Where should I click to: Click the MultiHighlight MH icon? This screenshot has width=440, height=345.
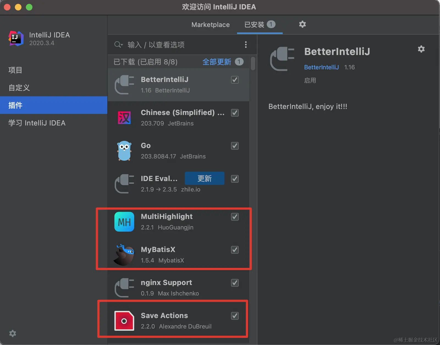pos(124,222)
